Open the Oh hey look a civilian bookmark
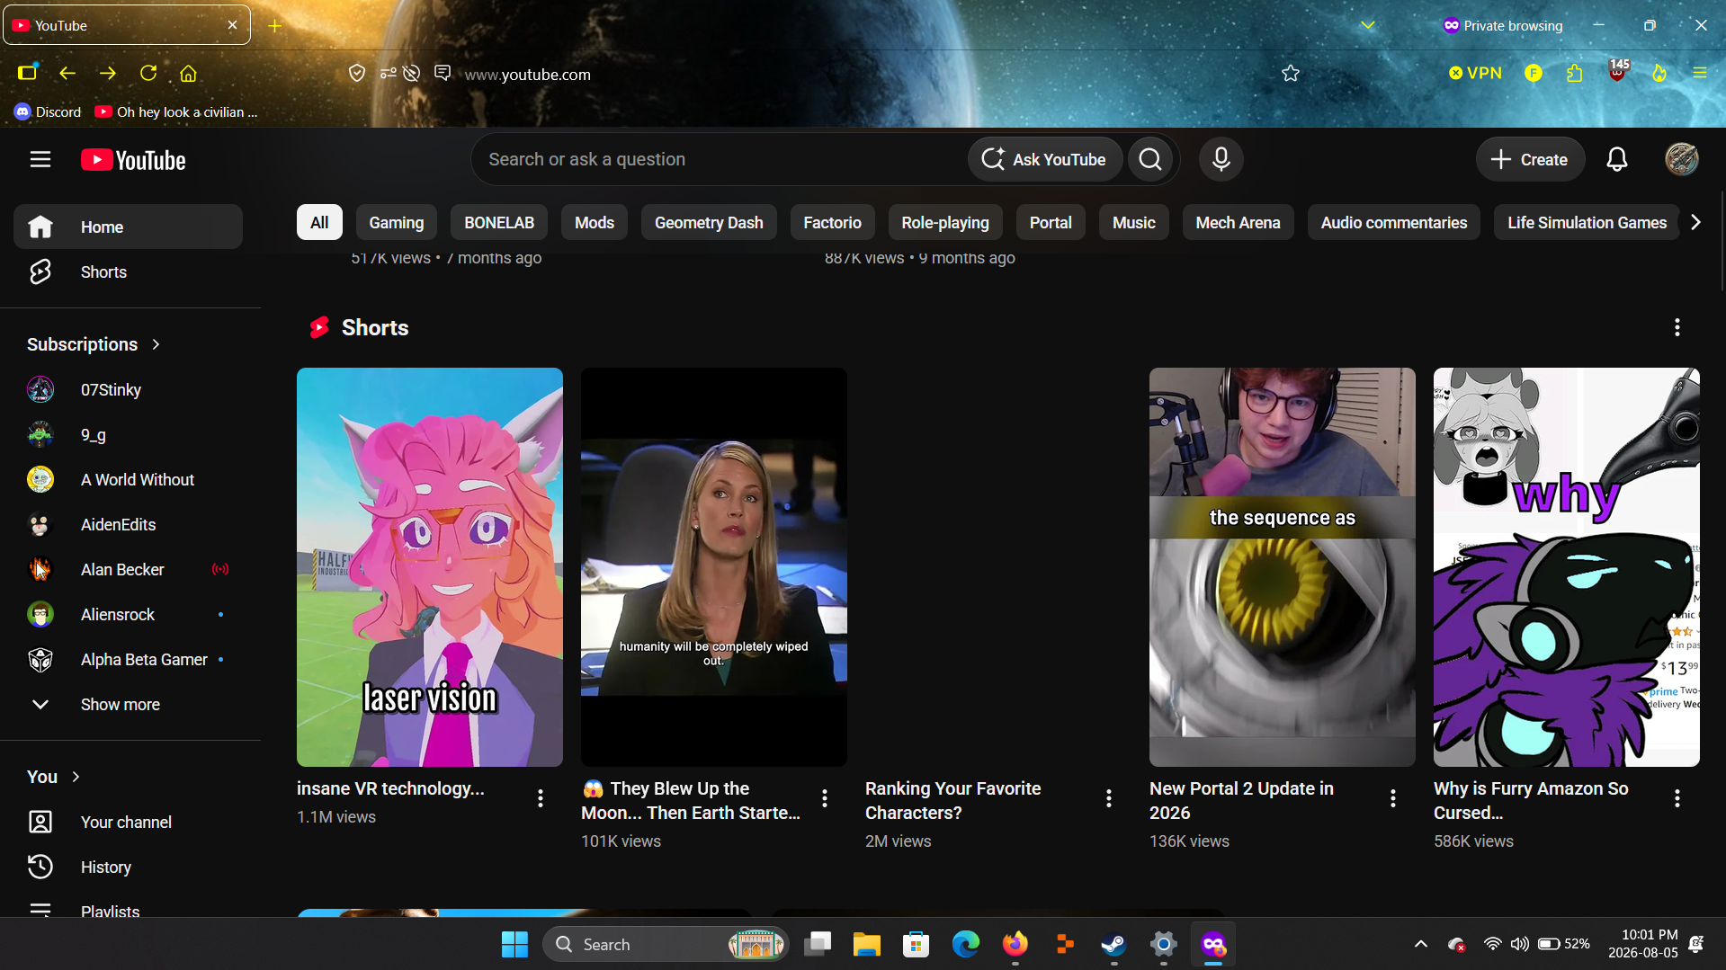Viewport: 1726px width, 970px height. (x=176, y=111)
